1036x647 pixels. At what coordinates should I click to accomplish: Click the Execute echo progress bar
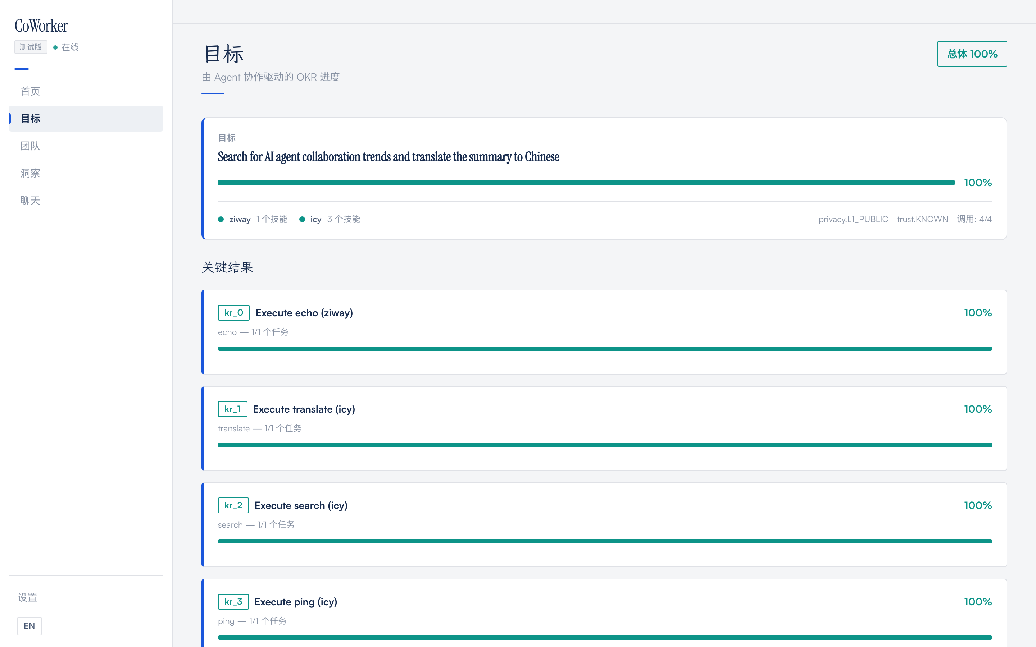click(x=604, y=349)
